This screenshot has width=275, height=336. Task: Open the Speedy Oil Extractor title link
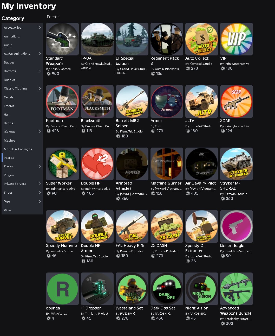click(x=195, y=248)
